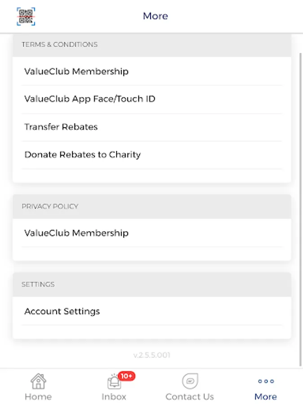
Task: Click the Terms & Conditions section header
Action: (60, 44)
